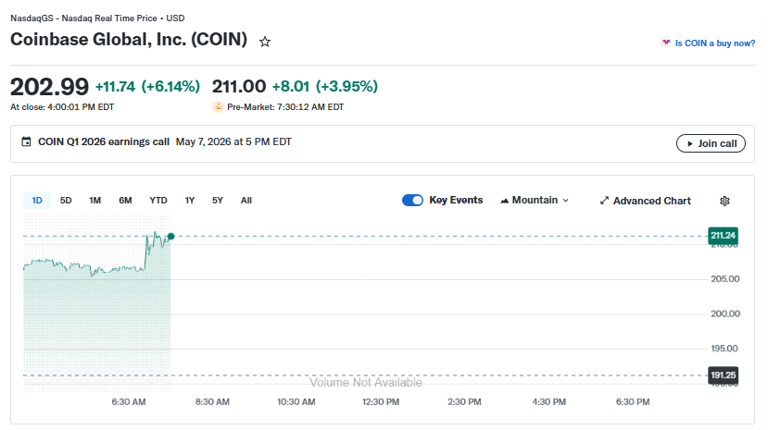Click the current price marker dot on chart
This screenshot has height=430, width=768.
[x=171, y=237]
